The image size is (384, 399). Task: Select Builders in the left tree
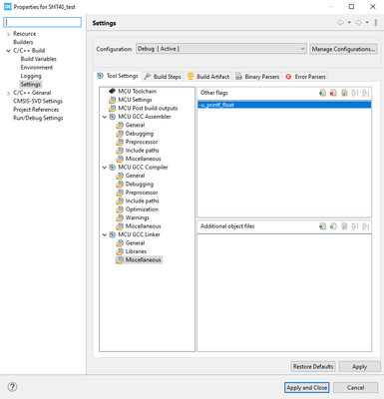(23, 42)
